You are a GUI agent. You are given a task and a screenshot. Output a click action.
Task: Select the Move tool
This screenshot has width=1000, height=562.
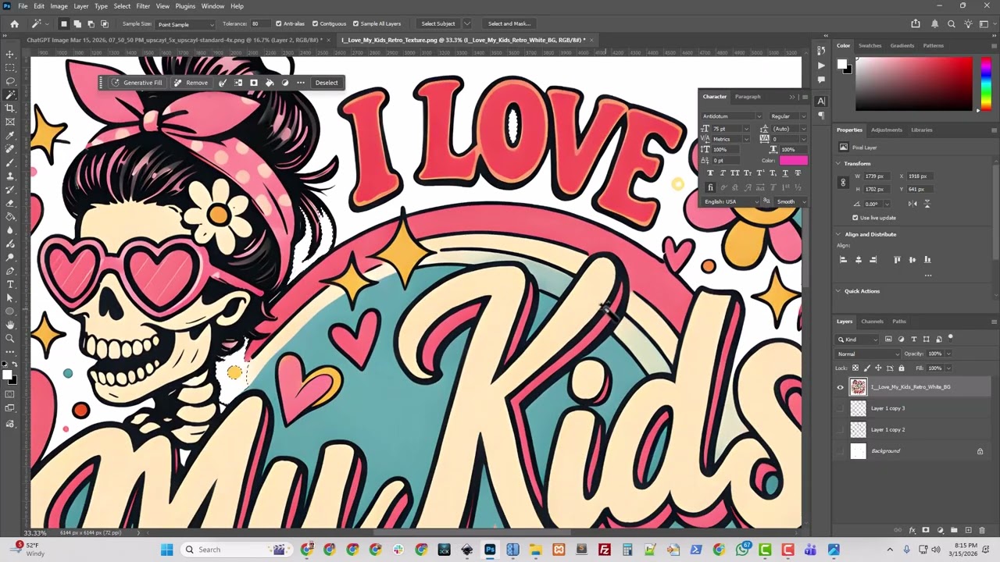point(10,54)
